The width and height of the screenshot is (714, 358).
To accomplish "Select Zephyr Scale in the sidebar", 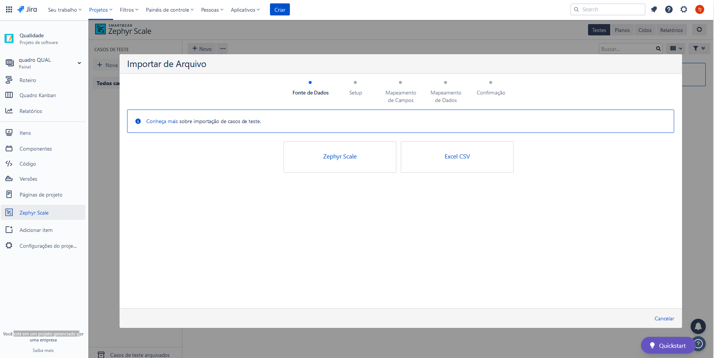I will [x=34, y=213].
